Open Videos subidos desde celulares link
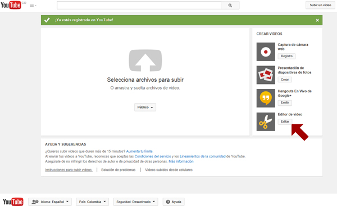 pos(168,170)
